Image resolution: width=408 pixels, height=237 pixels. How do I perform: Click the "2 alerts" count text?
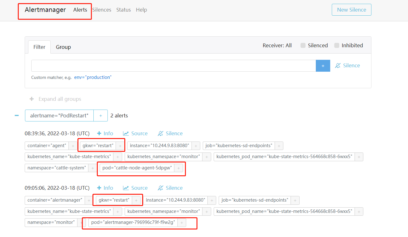119,116
